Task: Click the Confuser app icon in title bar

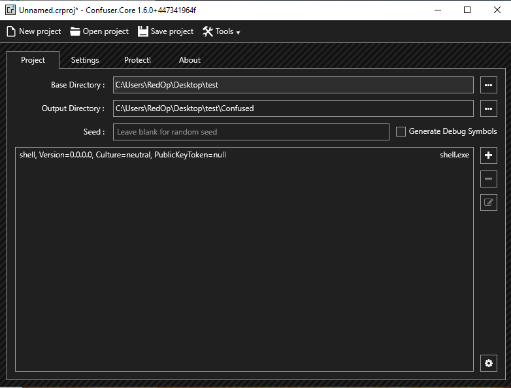Action: click(10, 10)
